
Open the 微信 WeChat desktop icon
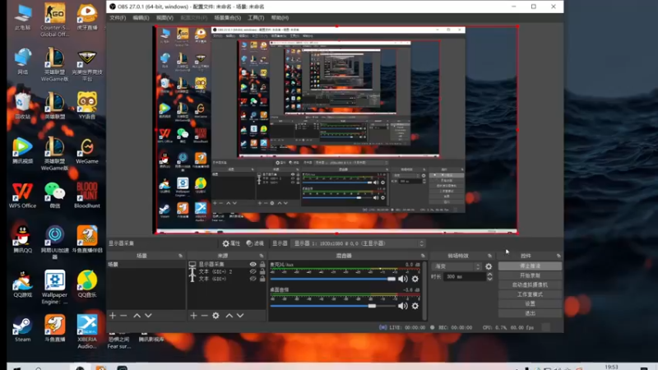54,196
